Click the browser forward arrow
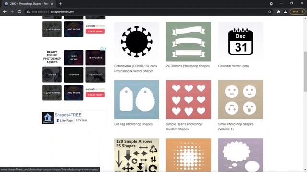 pos(12,11)
